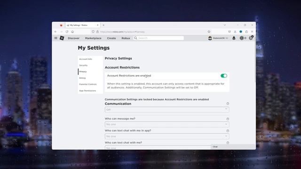Open a new browser tab
The width and height of the screenshot is (301, 169).
click(103, 25)
